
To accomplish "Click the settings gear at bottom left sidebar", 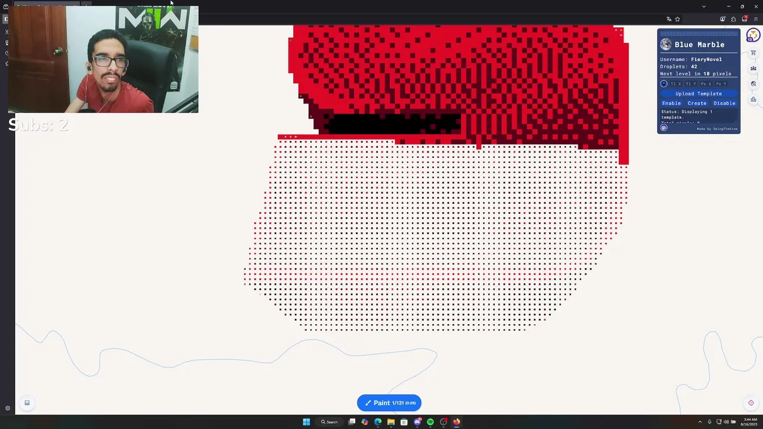I will pyautogui.click(x=7, y=408).
